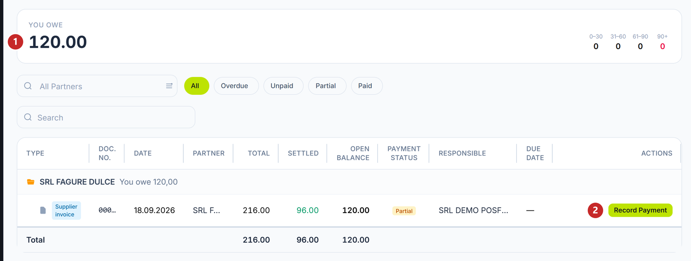The image size is (691, 261).
Task: Sort by the DOC. NO. column header
Action: pyautogui.click(x=107, y=153)
